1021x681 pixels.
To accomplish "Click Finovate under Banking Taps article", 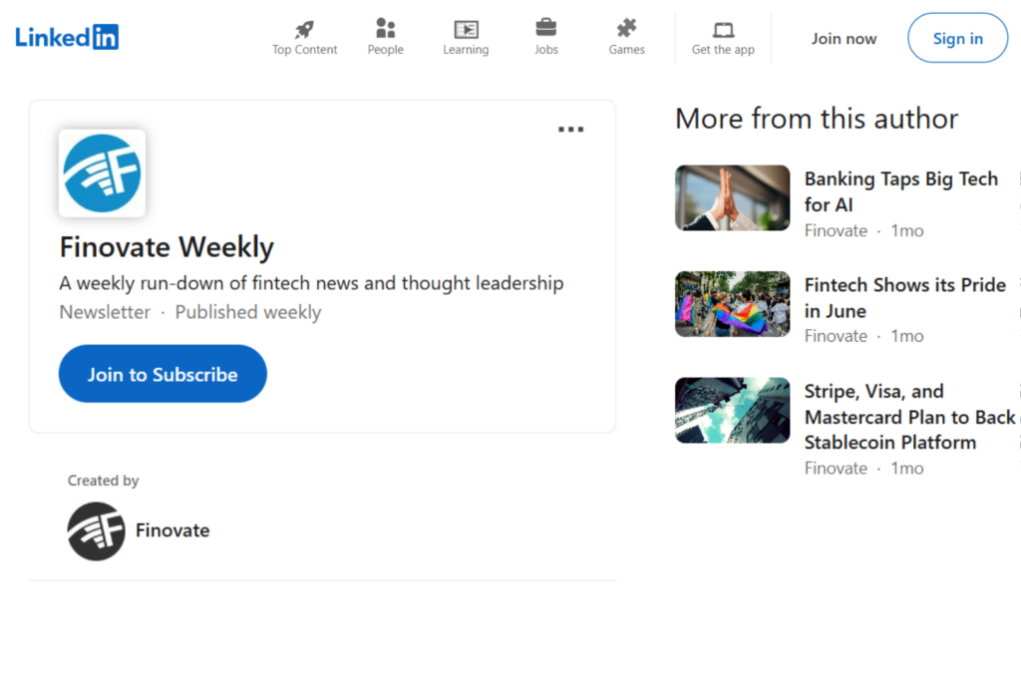I will pos(836,231).
